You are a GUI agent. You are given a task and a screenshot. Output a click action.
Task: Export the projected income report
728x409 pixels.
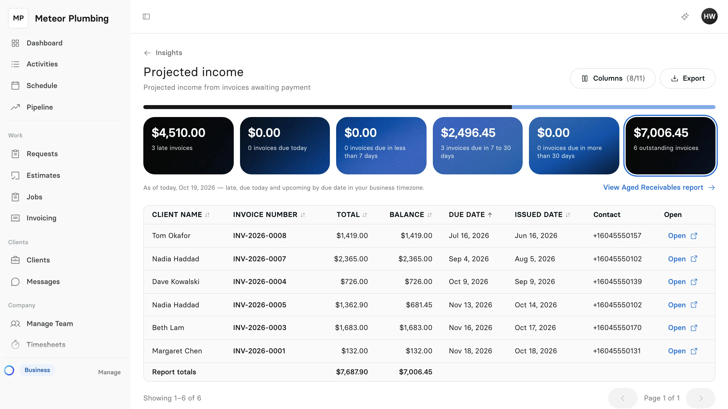[687, 78]
